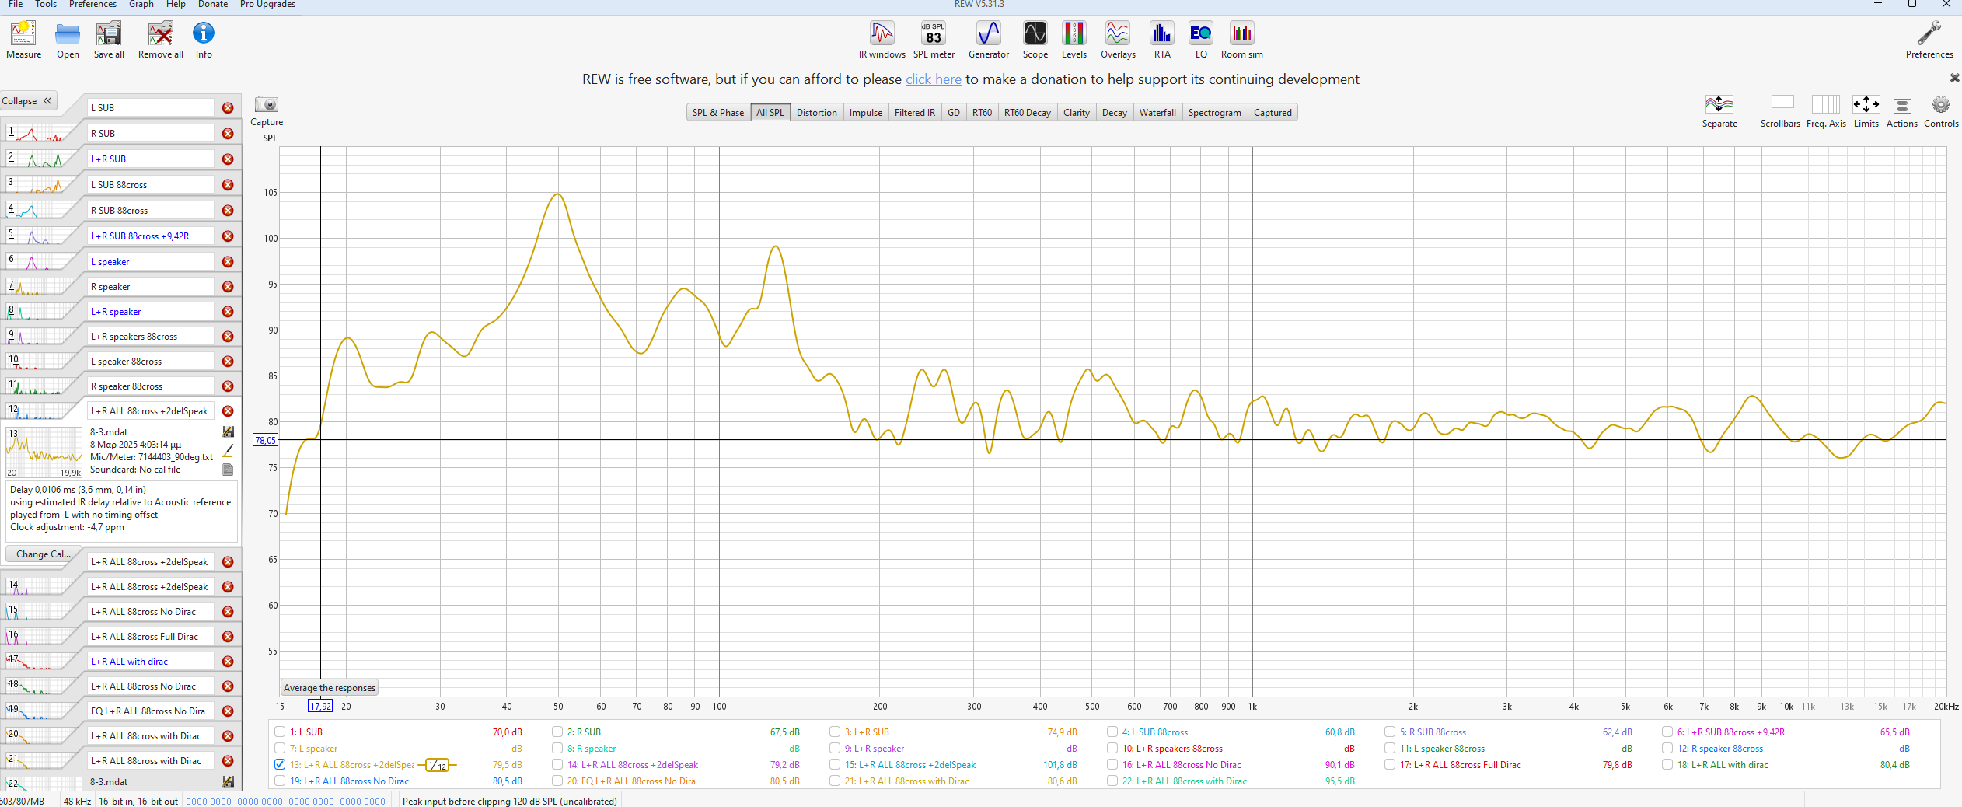This screenshot has width=1962, height=807.
Task: Launch the signal Generator
Action: (x=988, y=40)
